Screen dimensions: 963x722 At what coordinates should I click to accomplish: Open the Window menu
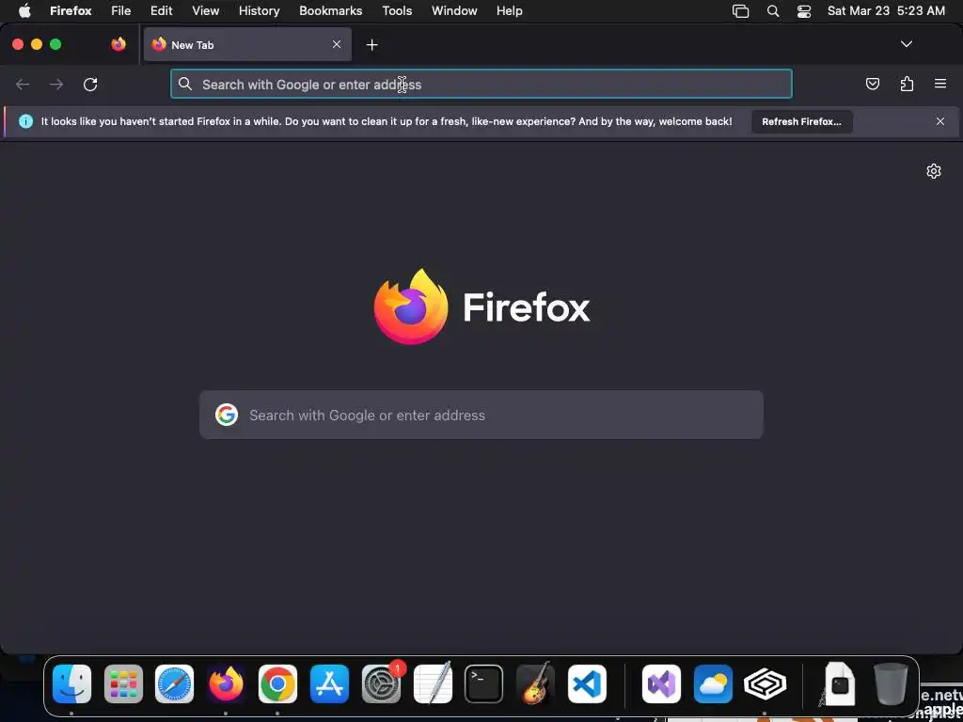pyautogui.click(x=454, y=11)
